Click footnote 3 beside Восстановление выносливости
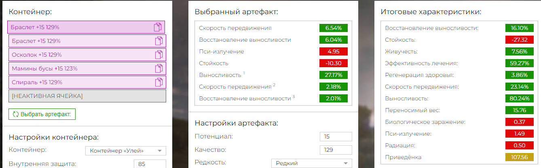 coord(294,96)
